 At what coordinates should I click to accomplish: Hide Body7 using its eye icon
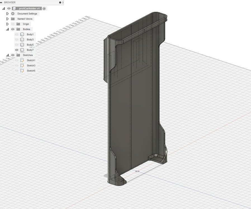(x=17, y=50)
